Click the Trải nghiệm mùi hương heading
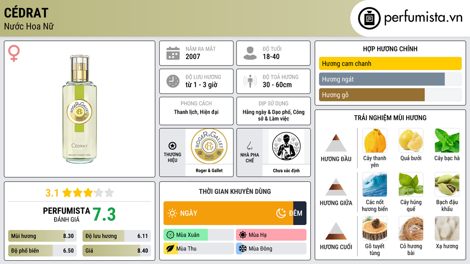Screen dimensions: 470x264 pos(390,118)
